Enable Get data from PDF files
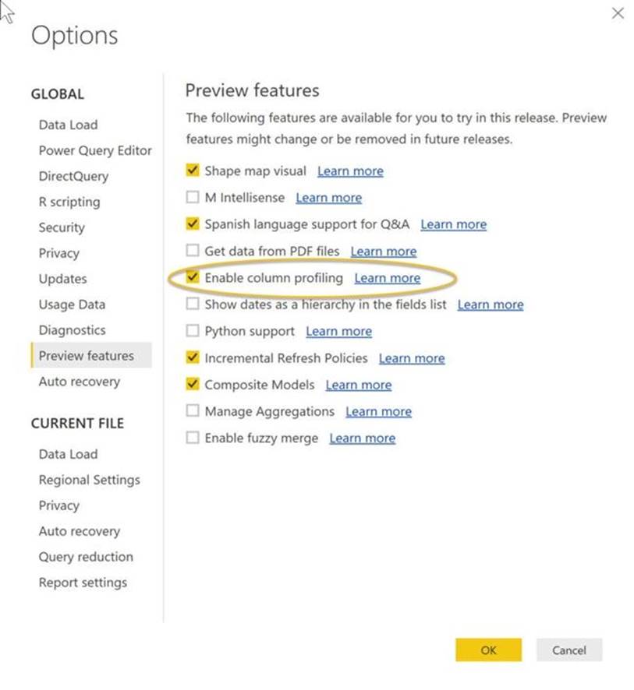This screenshot has height=690, width=634. (x=193, y=252)
